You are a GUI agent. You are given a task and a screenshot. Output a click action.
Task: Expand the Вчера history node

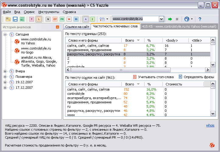click(x=5, y=71)
